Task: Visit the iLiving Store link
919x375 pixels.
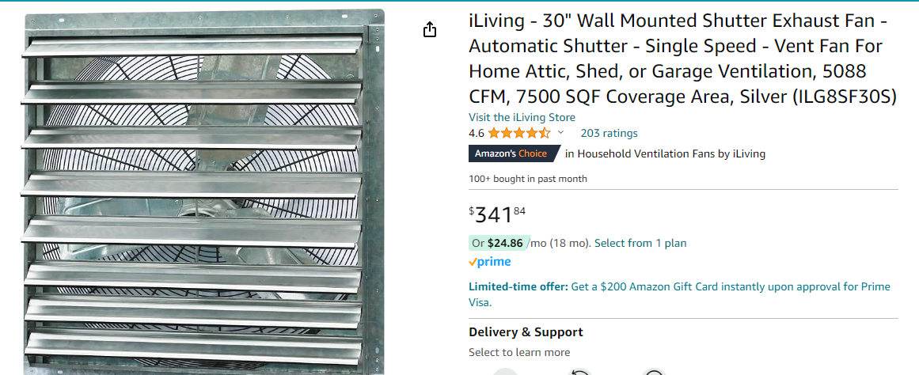Action: pyautogui.click(x=522, y=117)
